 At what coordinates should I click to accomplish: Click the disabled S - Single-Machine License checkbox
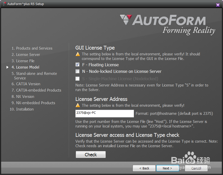[x=77, y=79]
